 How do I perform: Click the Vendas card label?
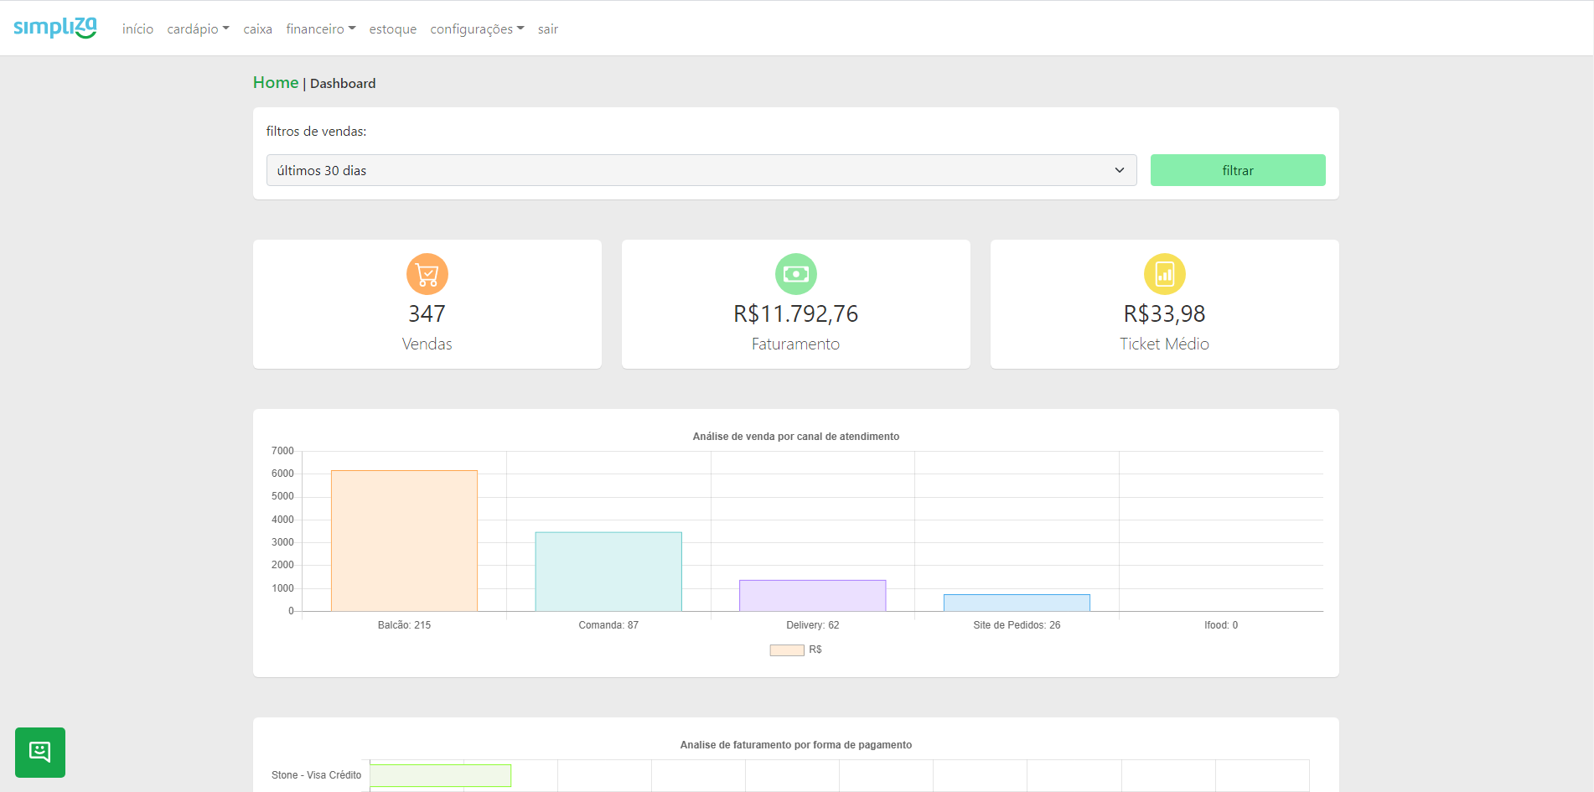[427, 344]
